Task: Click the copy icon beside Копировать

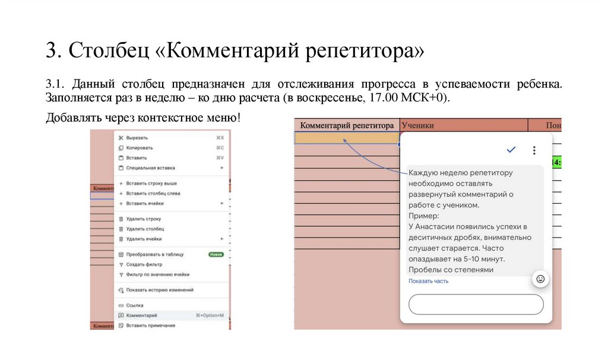Action: coord(121,147)
